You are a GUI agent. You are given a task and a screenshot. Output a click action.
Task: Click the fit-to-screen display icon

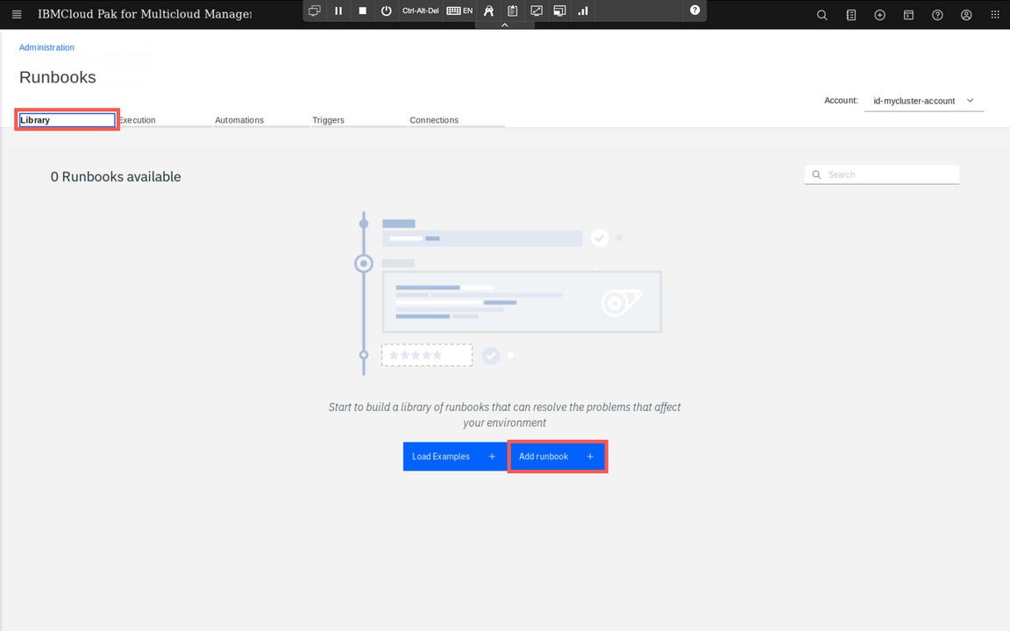click(x=537, y=11)
